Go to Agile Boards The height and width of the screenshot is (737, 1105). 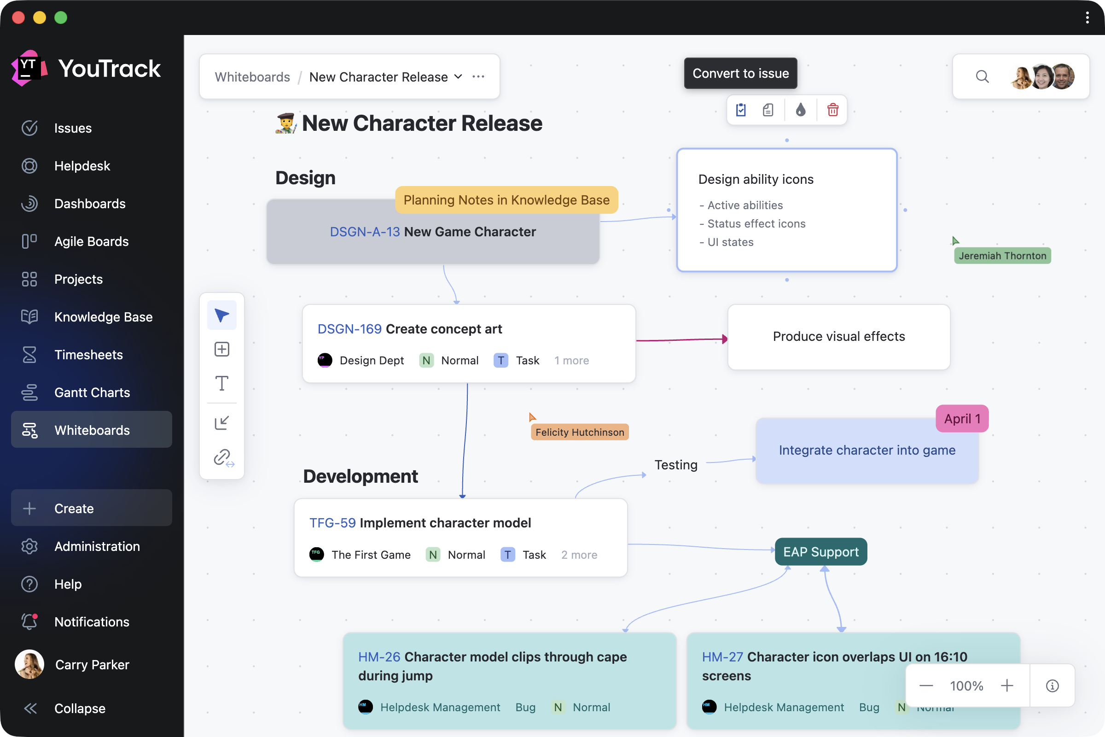pyautogui.click(x=91, y=241)
